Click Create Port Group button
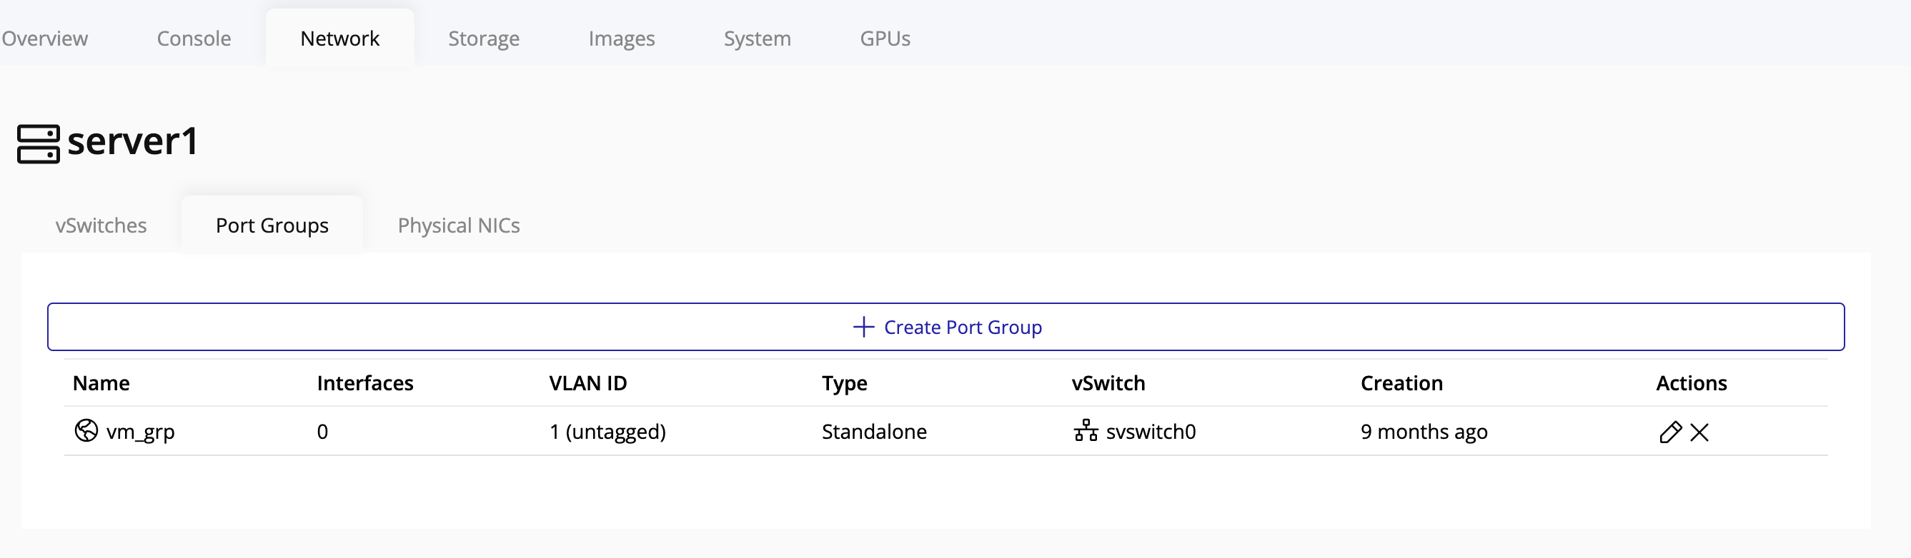The height and width of the screenshot is (558, 1911). point(946,327)
